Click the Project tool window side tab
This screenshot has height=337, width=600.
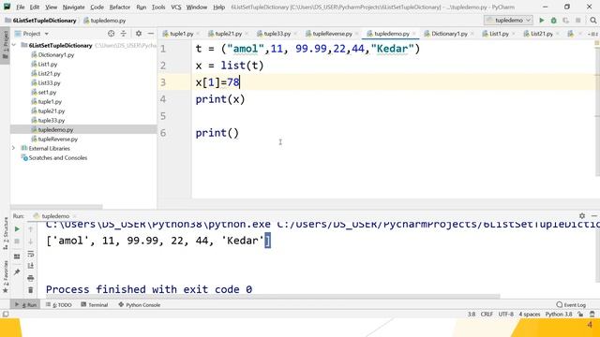pos(6,44)
